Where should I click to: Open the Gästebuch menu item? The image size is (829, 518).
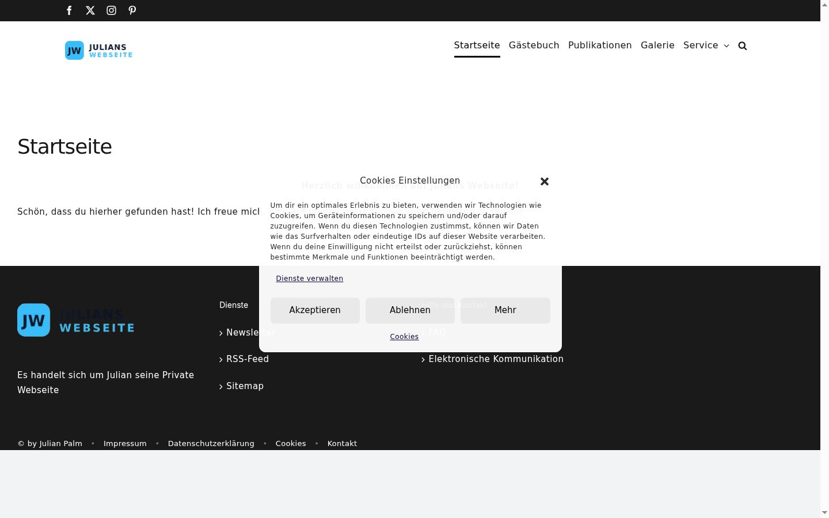click(x=534, y=45)
